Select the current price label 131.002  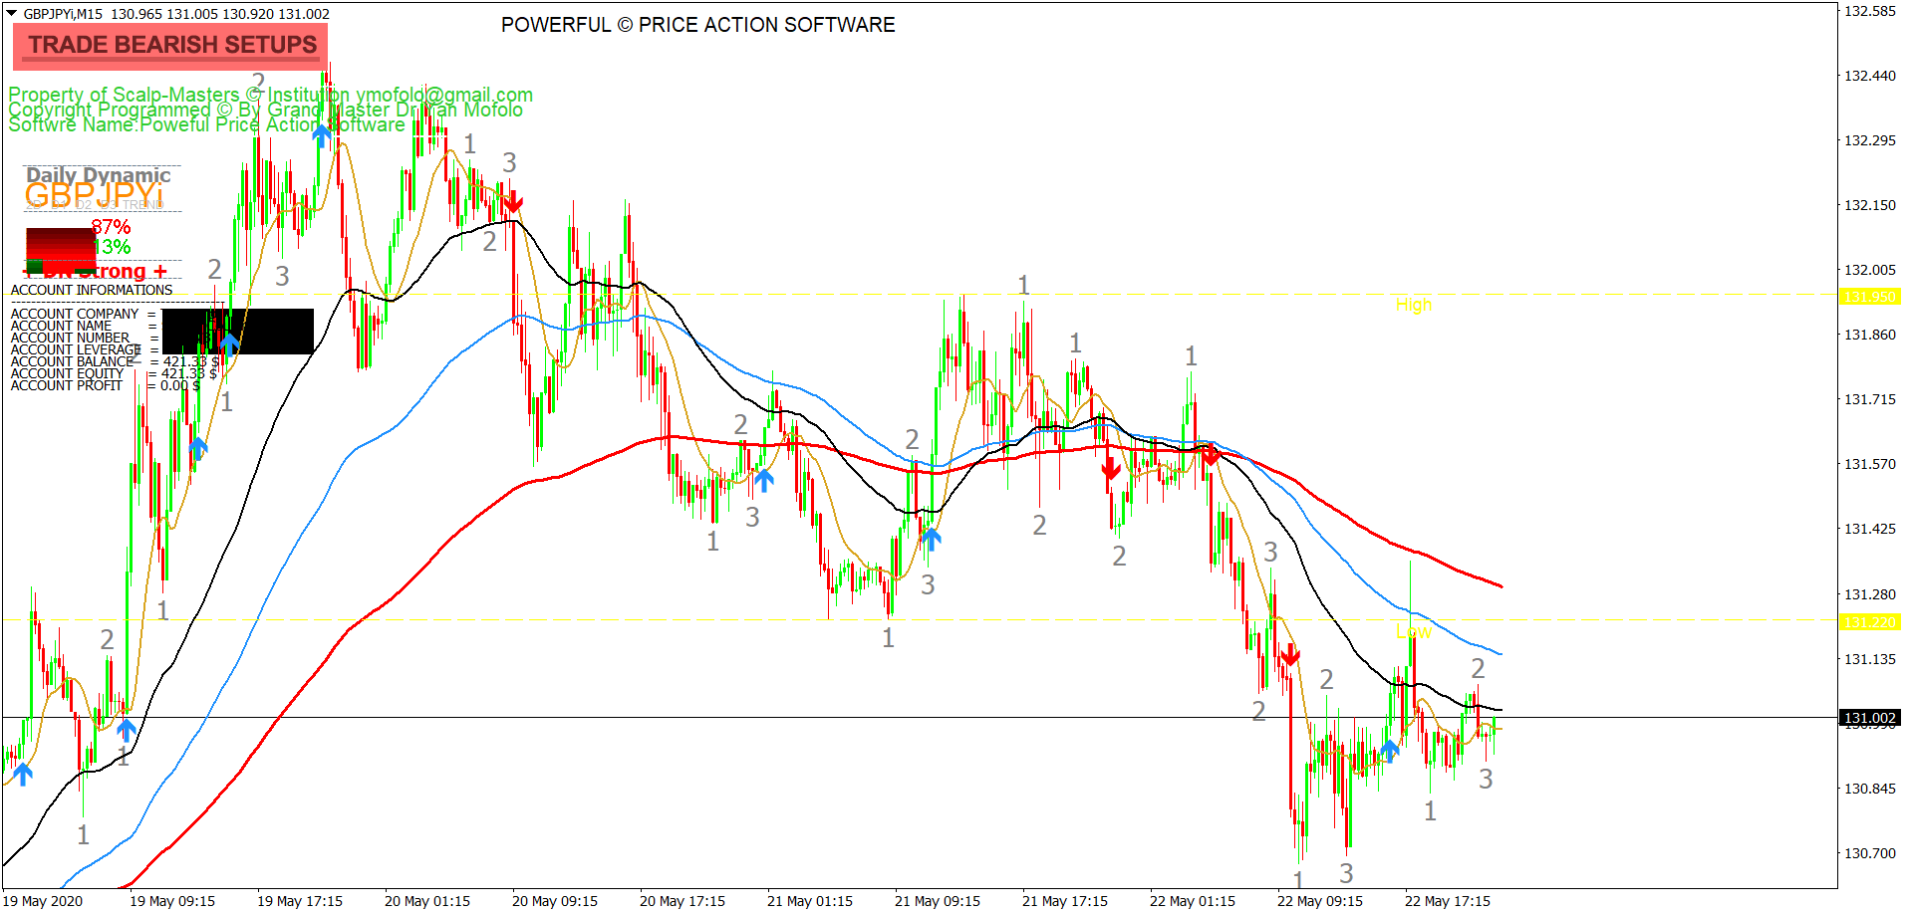pos(1869,718)
